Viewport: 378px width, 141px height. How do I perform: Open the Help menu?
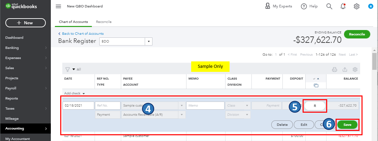click(x=309, y=6)
